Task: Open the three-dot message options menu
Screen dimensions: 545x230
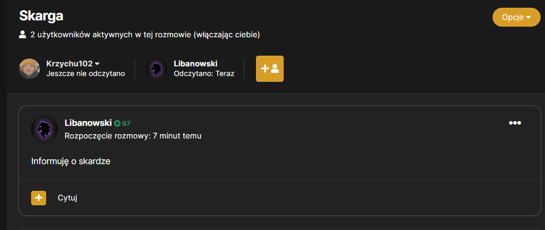Action: [x=515, y=123]
